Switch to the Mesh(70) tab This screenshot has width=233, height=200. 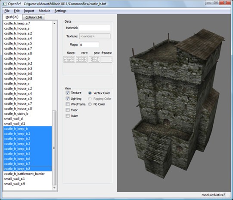[x=12, y=17]
